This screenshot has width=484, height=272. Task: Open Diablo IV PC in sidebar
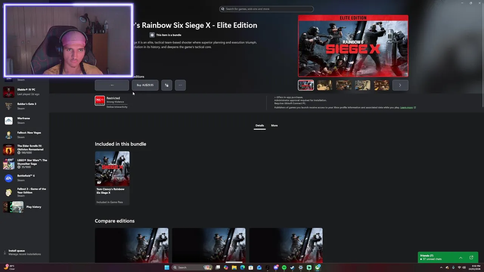tap(25, 92)
